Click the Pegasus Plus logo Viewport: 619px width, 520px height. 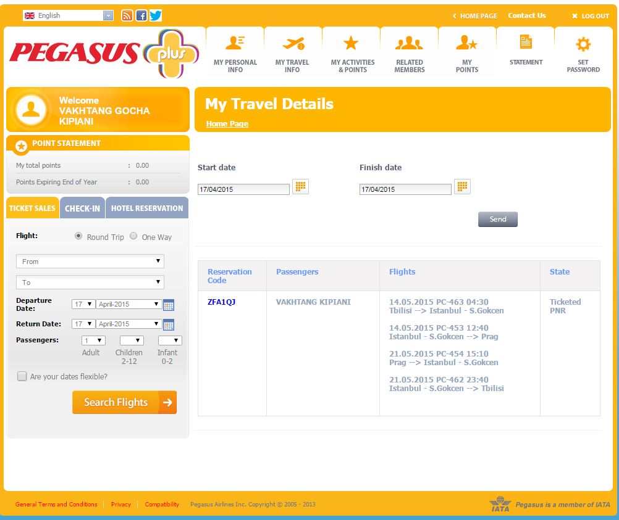coord(104,54)
